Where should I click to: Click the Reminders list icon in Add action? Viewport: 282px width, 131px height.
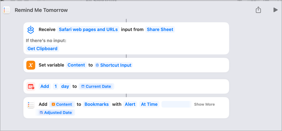pyautogui.click(x=31, y=104)
